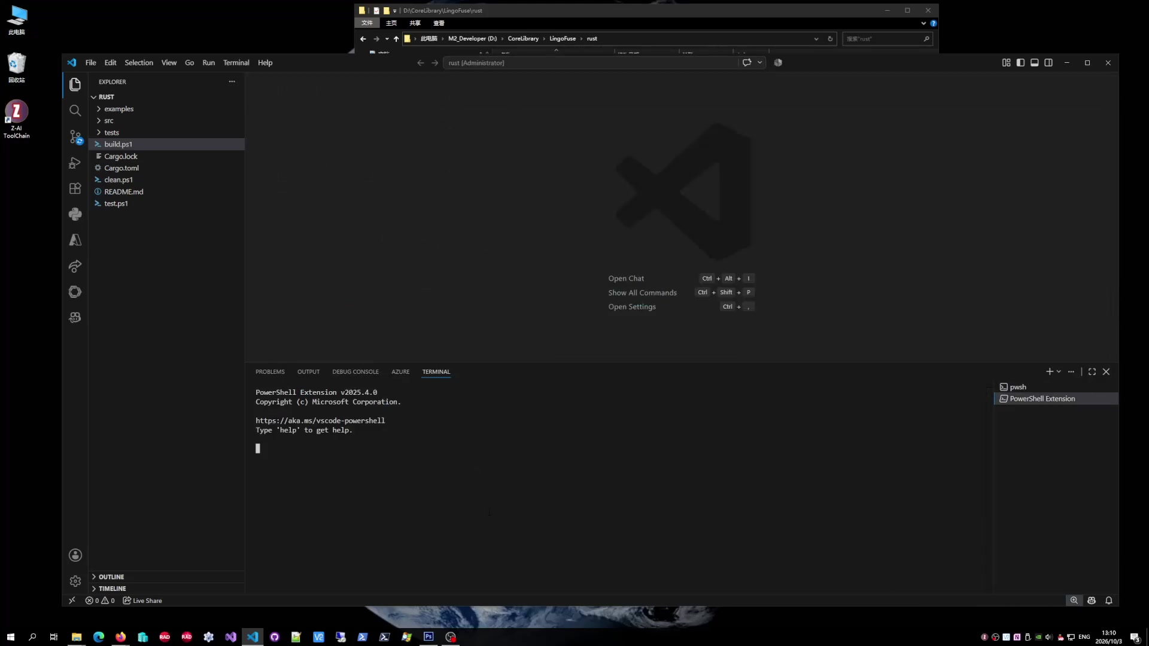The image size is (1149, 646).
Task: Open the Selection menu
Action: [x=139, y=63]
